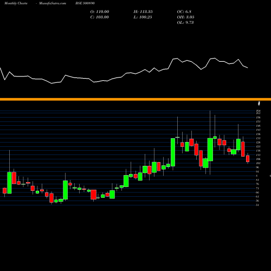Click the 121 price axis label

tap(259, 146)
